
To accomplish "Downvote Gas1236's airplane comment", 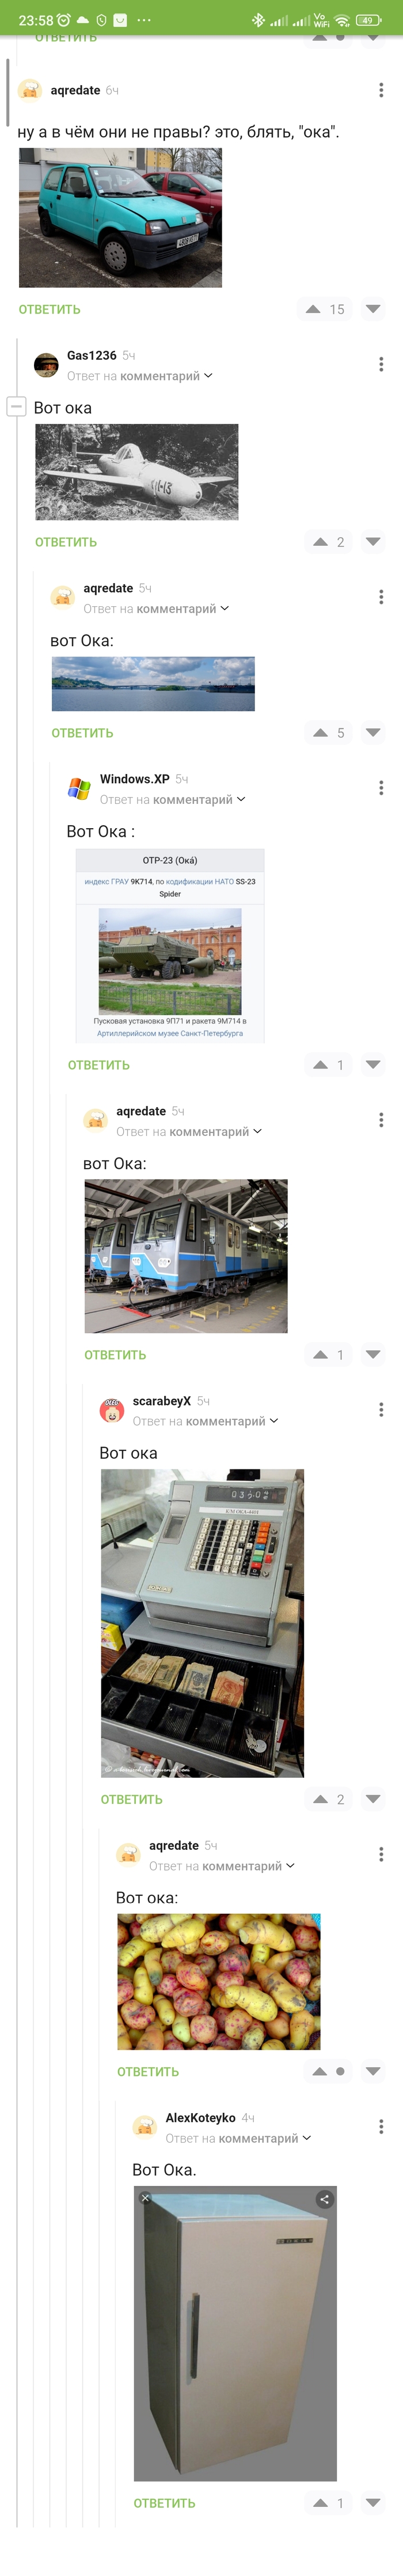I will point(373,541).
